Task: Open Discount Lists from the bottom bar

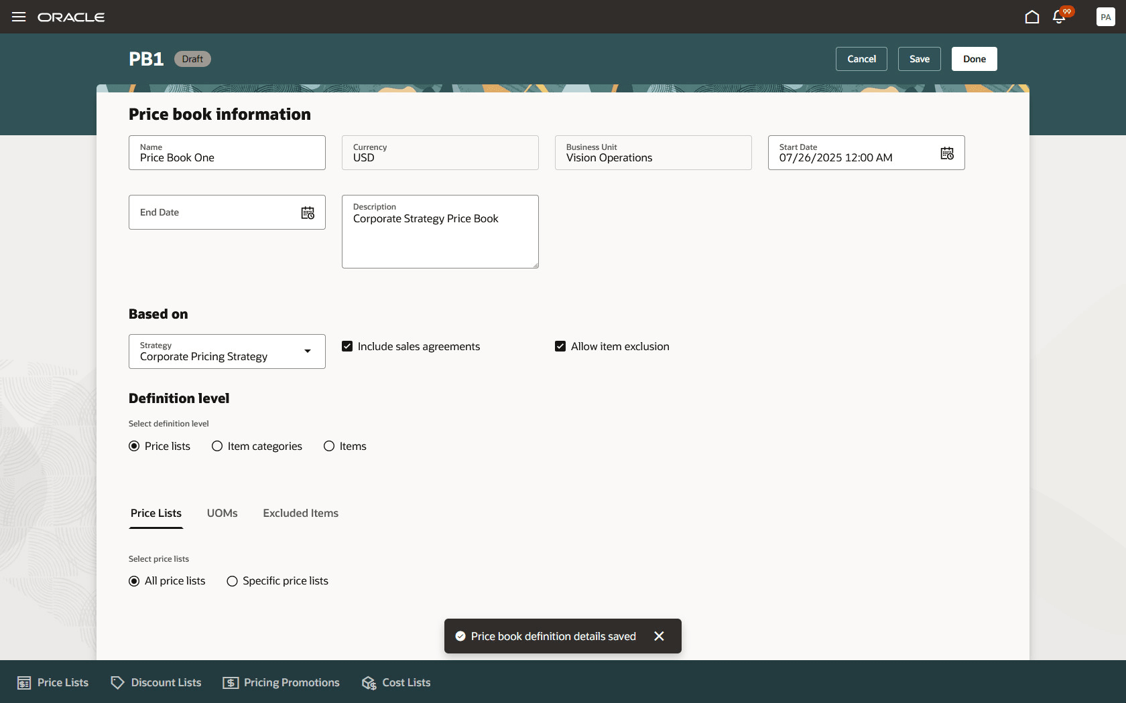Action: [x=155, y=682]
